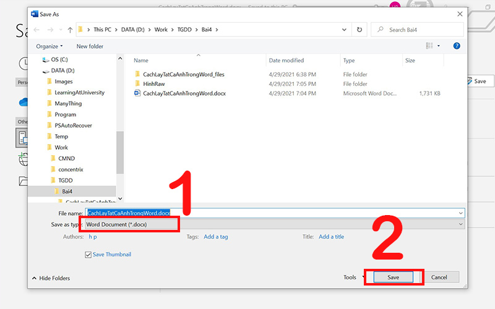The width and height of the screenshot is (495, 309).
Task: Refresh the Bai4 folder view
Action: [359, 30]
